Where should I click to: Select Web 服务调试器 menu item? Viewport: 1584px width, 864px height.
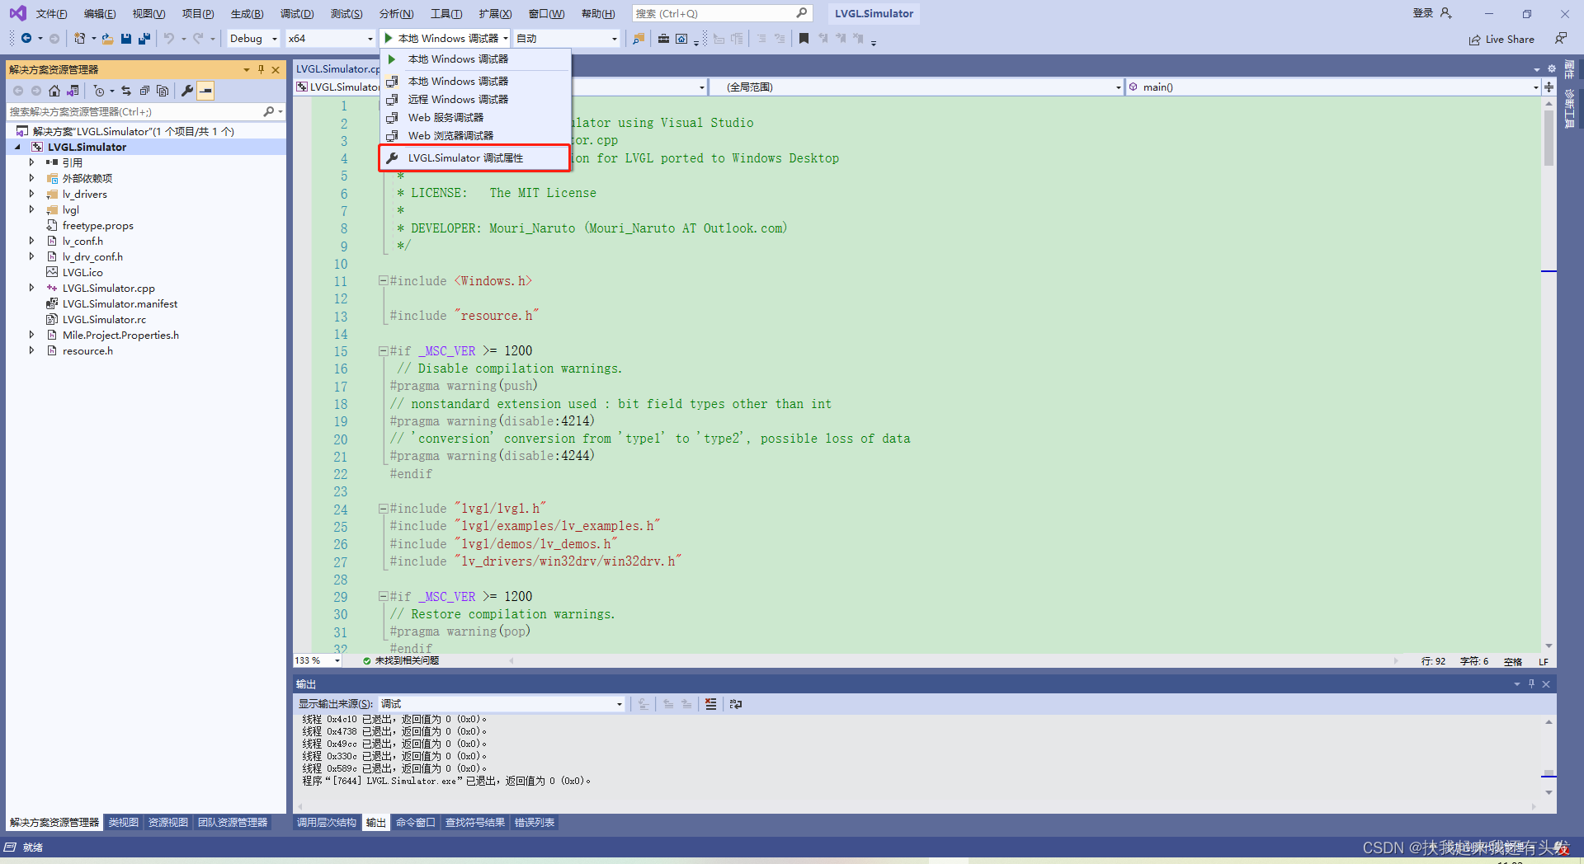coord(474,117)
